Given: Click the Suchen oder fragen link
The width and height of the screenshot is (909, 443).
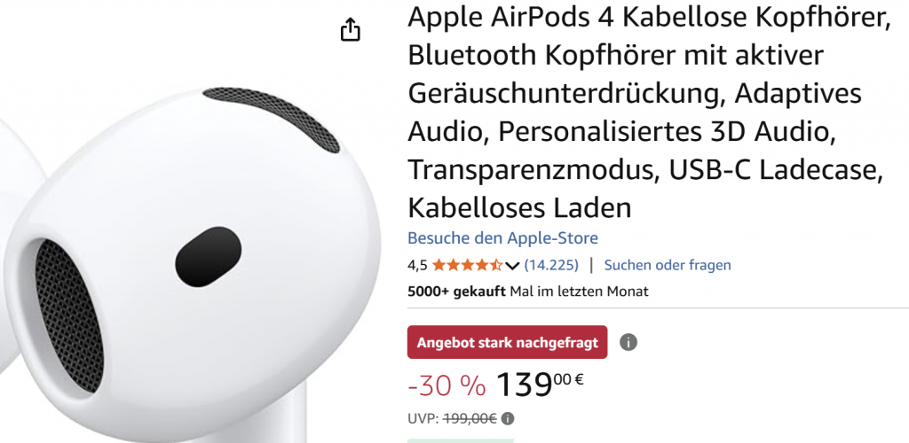Looking at the screenshot, I should click(668, 266).
